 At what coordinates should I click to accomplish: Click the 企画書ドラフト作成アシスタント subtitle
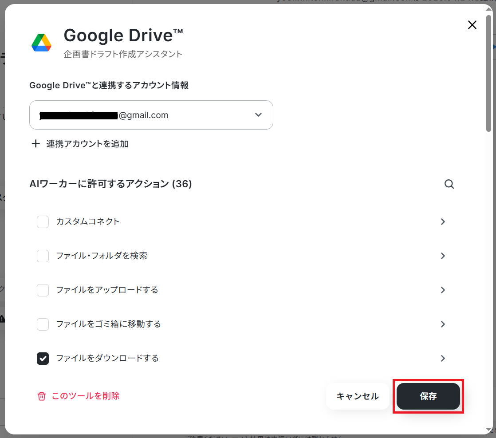(x=123, y=54)
